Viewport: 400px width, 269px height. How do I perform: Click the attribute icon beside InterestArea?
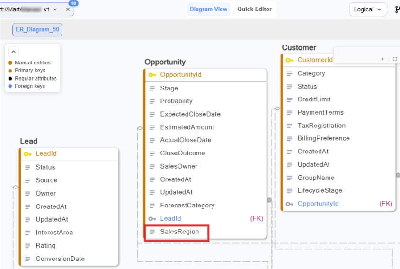point(27,233)
